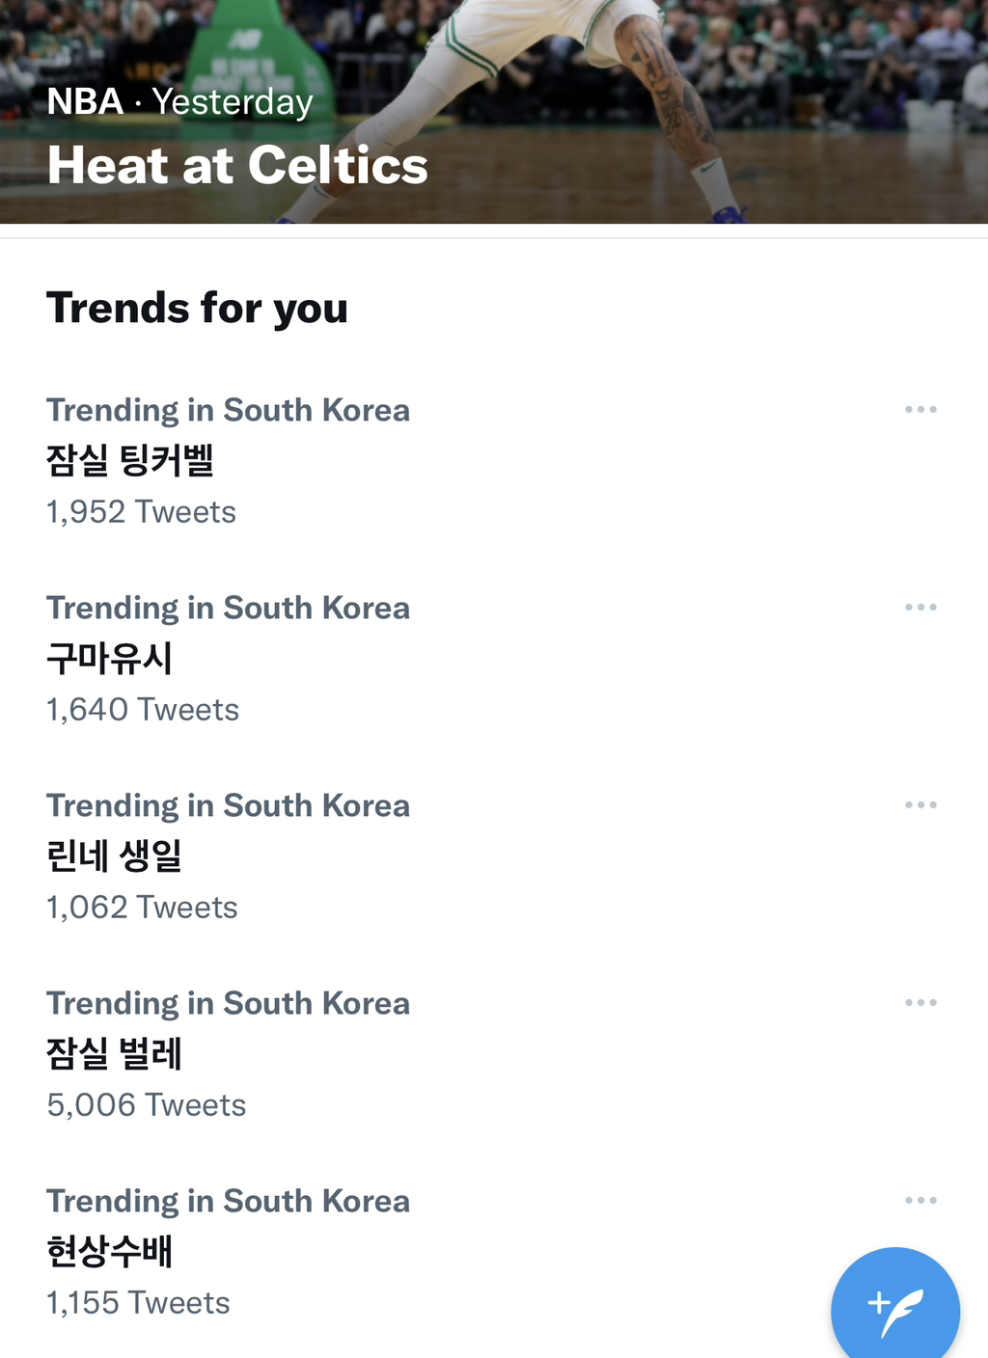
Task: Tap the Trends for you heading
Action: tap(197, 309)
